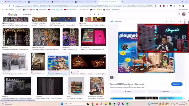Switch to the first YouTube browser tab
The image size is (189, 106).
14,2
